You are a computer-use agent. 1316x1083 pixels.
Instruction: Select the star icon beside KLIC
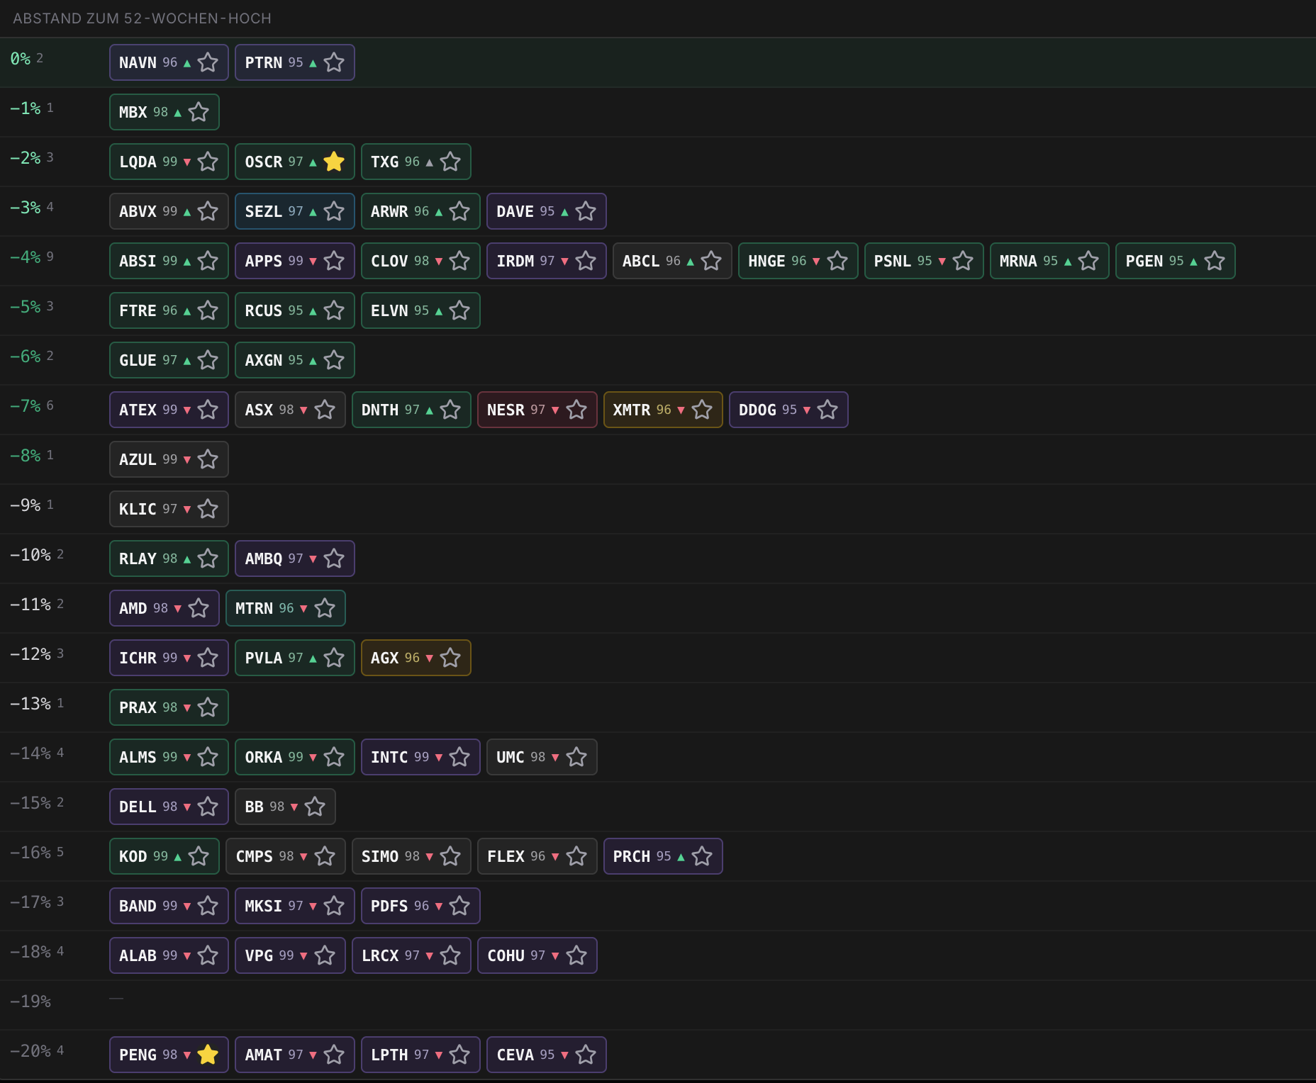click(x=208, y=509)
